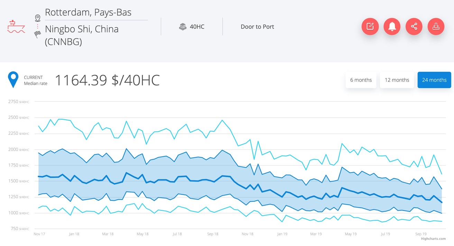
Task: Click the download chart icon
Action: [x=436, y=27]
